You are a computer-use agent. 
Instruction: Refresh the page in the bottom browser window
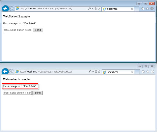[x=99, y=72]
